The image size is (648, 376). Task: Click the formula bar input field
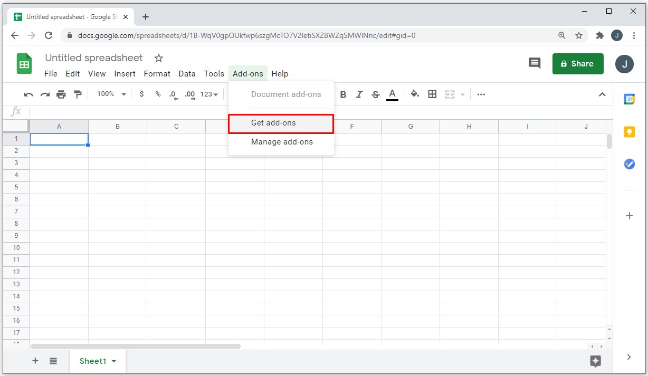317,111
